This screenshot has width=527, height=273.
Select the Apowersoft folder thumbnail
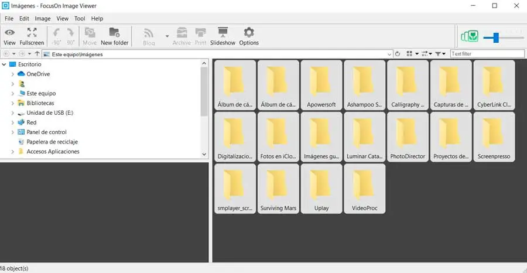click(321, 85)
